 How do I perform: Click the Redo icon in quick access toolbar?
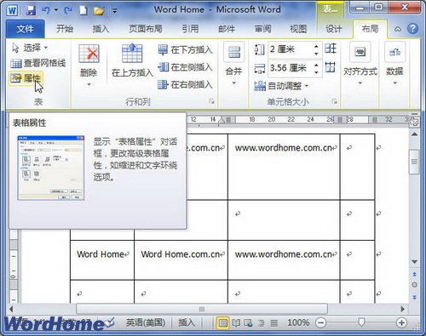point(68,10)
